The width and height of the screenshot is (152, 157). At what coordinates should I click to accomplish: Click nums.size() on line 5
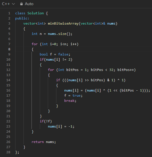59,34
